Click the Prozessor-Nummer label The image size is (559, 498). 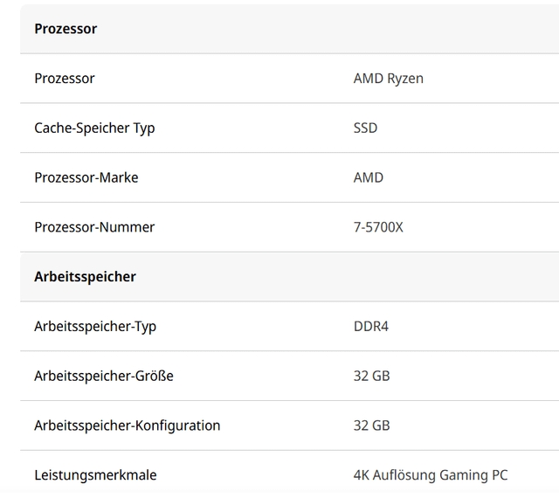tap(94, 227)
